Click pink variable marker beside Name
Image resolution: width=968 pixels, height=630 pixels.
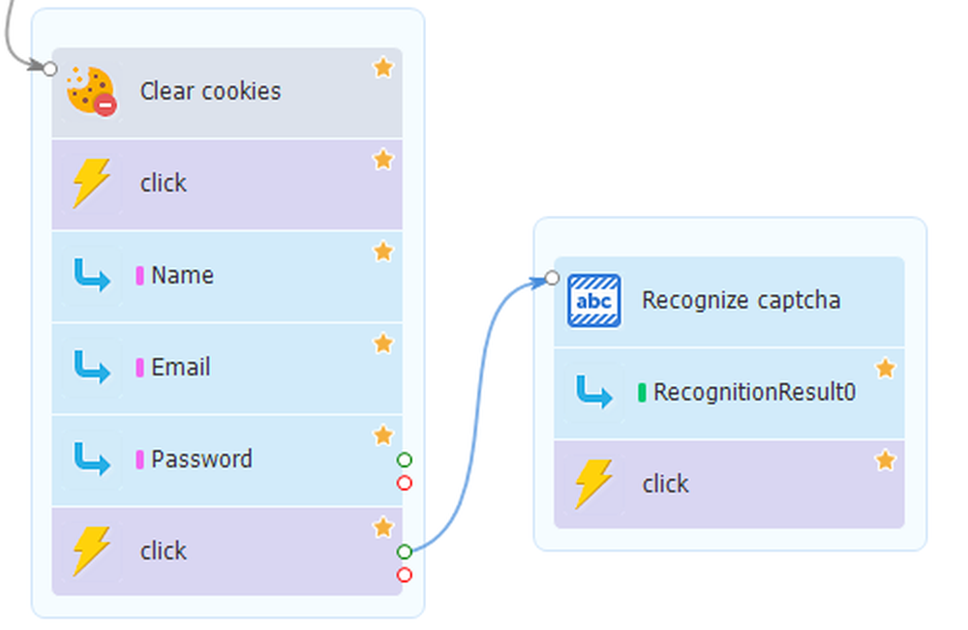pyautogui.click(x=140, y=275)
